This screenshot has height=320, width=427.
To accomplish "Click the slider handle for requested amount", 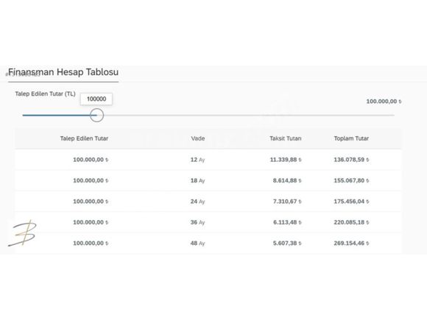I will [x=96, y=115].
